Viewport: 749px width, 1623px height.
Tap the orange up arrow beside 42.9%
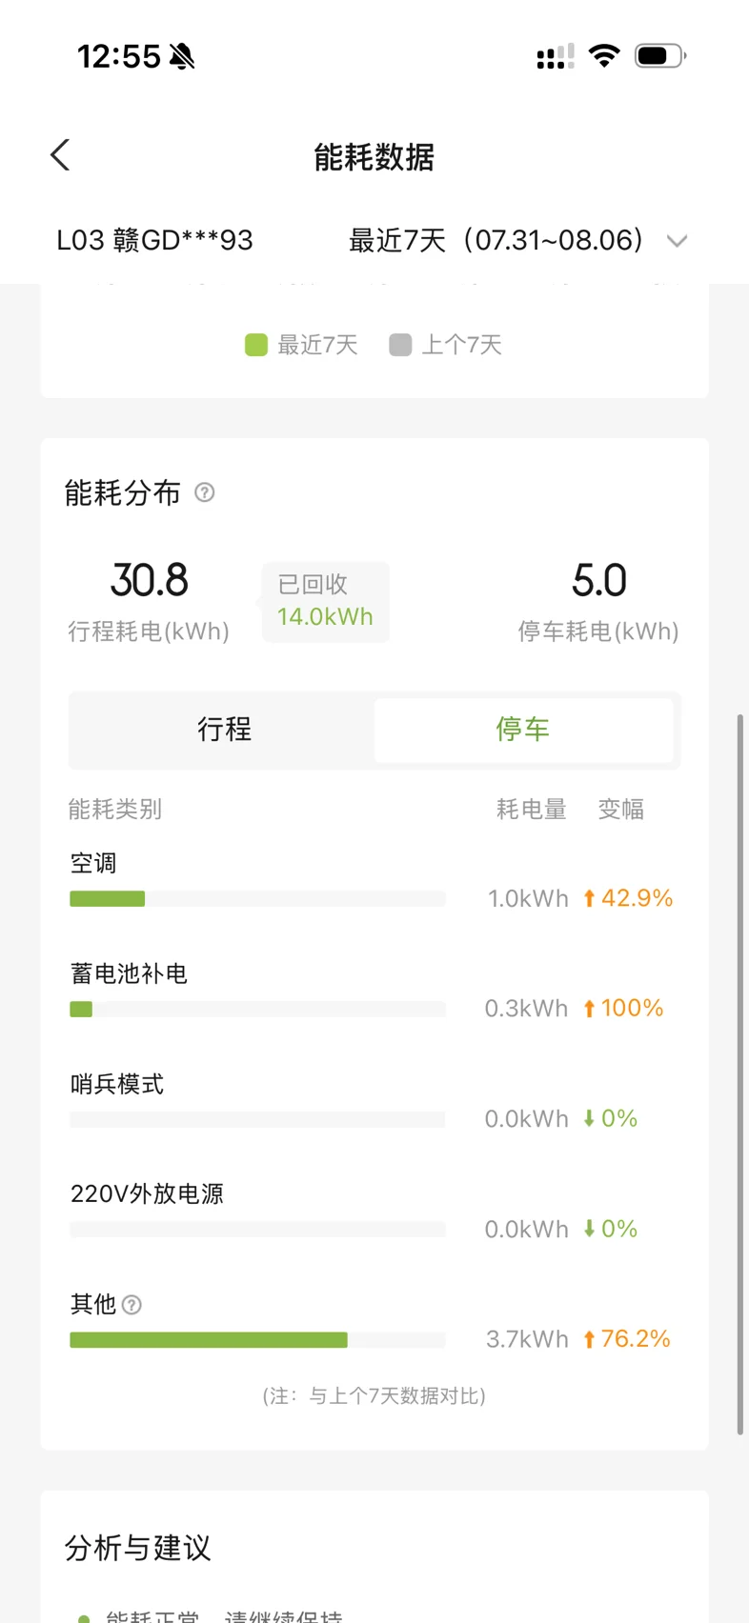pos(589,898)
